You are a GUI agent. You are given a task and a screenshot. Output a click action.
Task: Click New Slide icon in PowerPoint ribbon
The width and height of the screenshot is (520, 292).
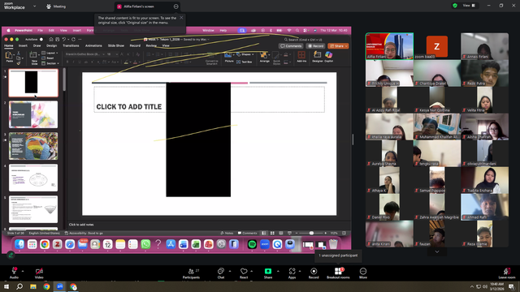click(x=34, y=58)
